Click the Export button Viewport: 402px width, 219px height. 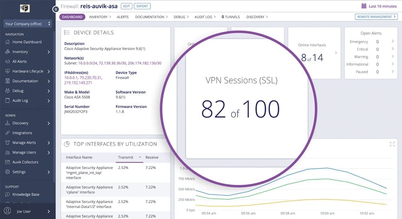point(142,6)
